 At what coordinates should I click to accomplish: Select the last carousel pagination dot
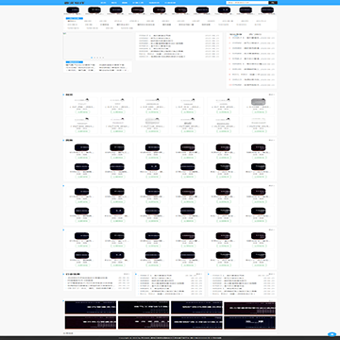click(x=103, y=58)
